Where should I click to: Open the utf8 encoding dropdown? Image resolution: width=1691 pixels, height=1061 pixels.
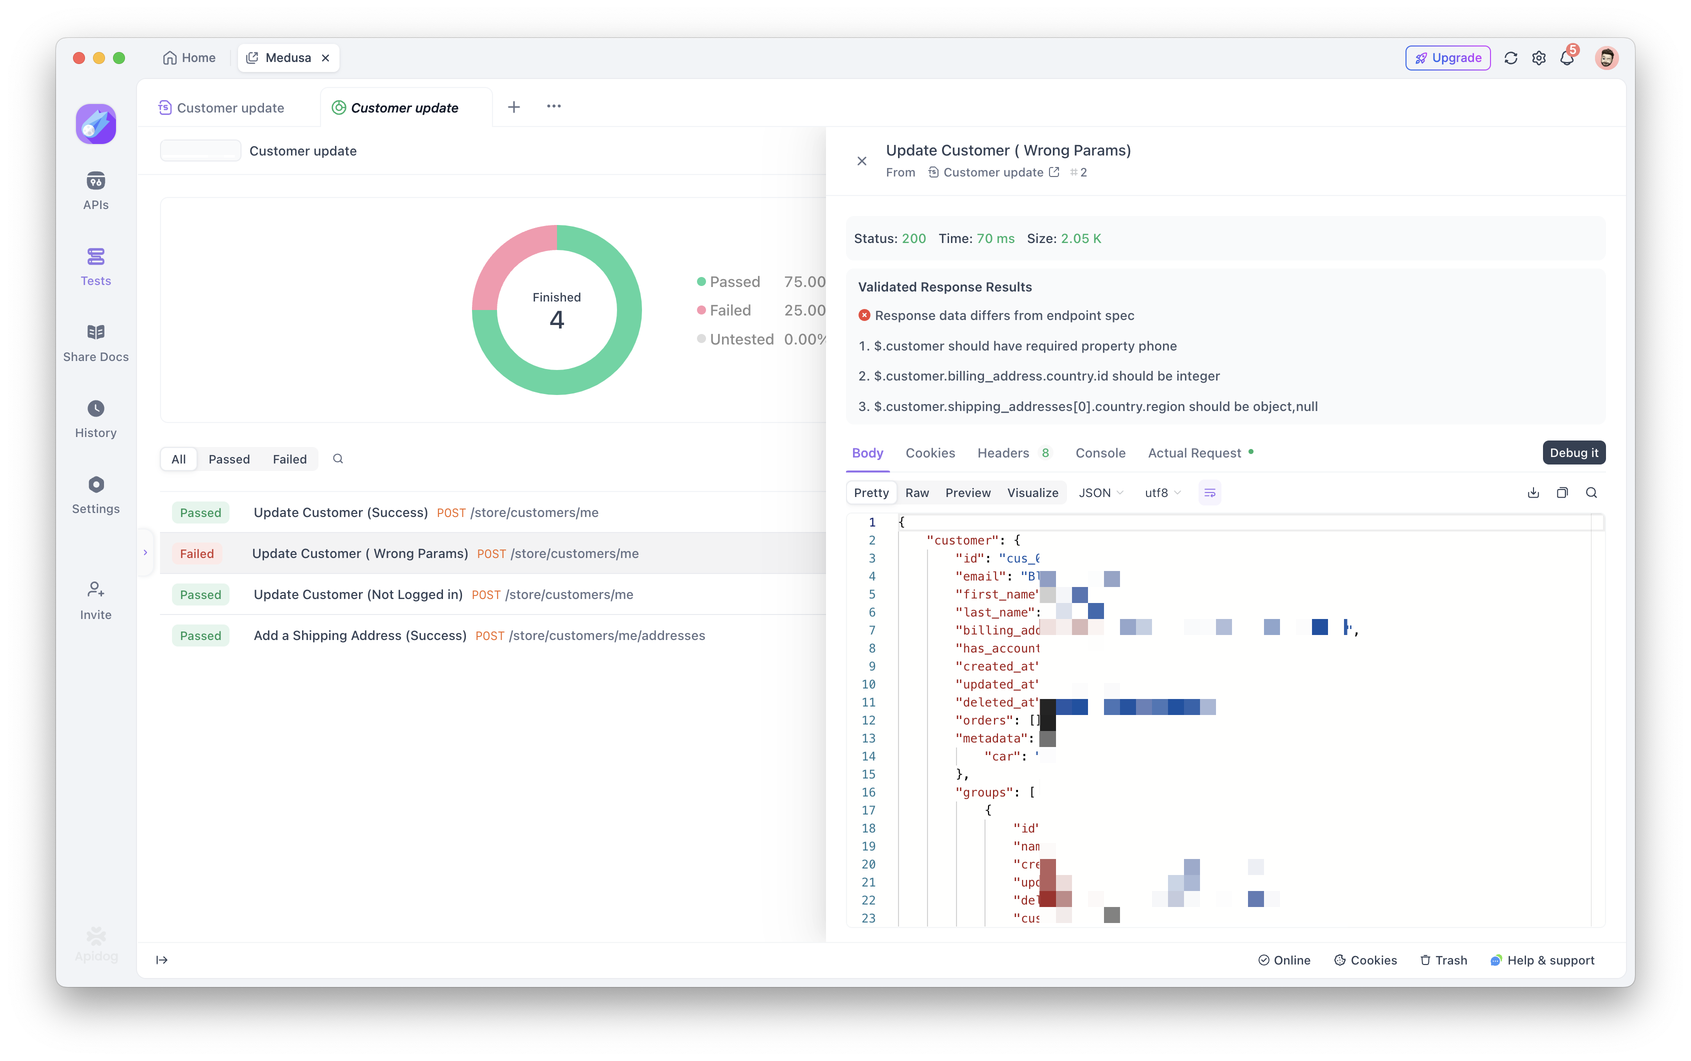click(1162, 492)
